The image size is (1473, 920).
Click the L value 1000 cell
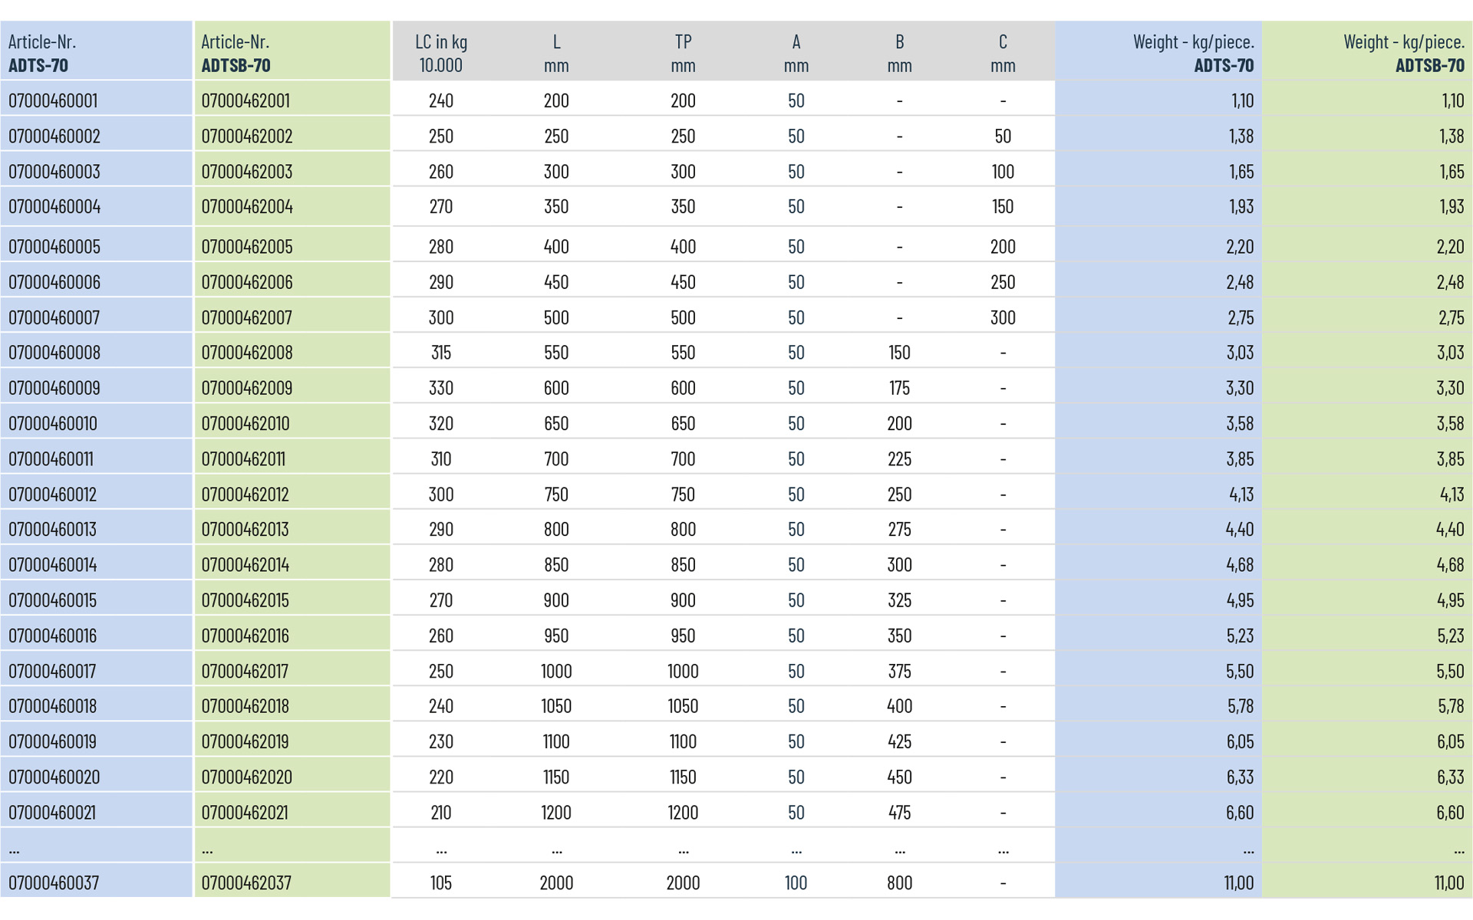tap(556, 671)
